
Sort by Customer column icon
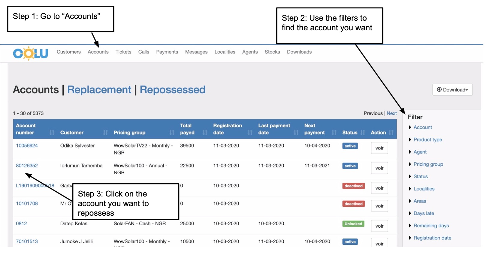[x=105, y=133]
